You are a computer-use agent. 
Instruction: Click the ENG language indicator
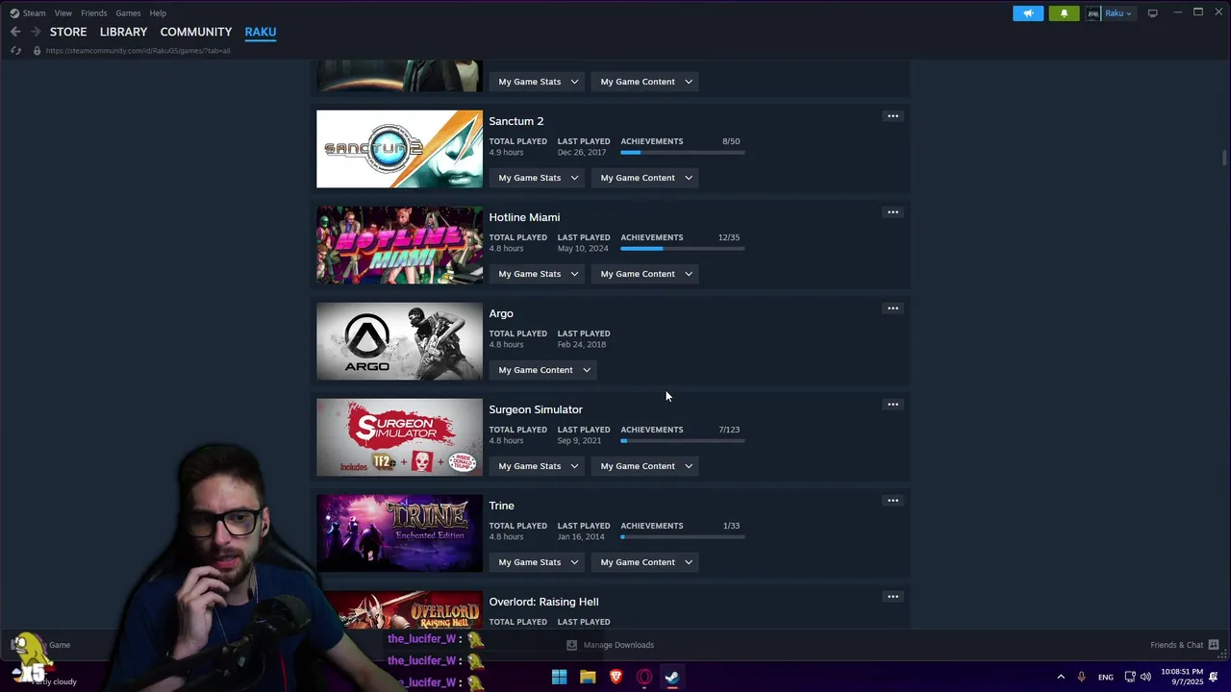1106,678
